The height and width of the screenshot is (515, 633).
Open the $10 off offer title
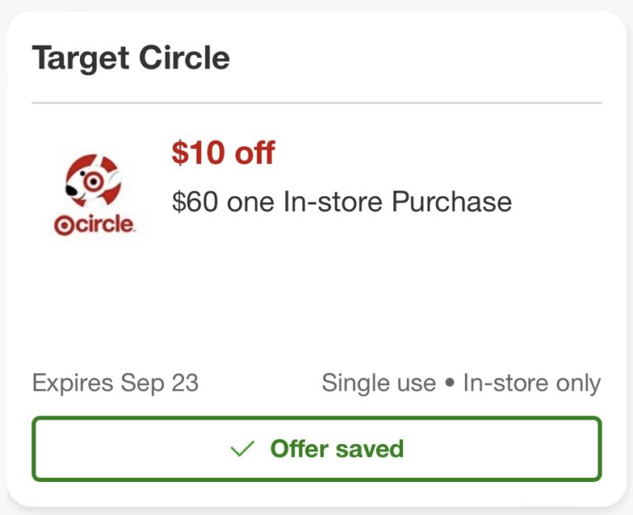coord(223,152)
